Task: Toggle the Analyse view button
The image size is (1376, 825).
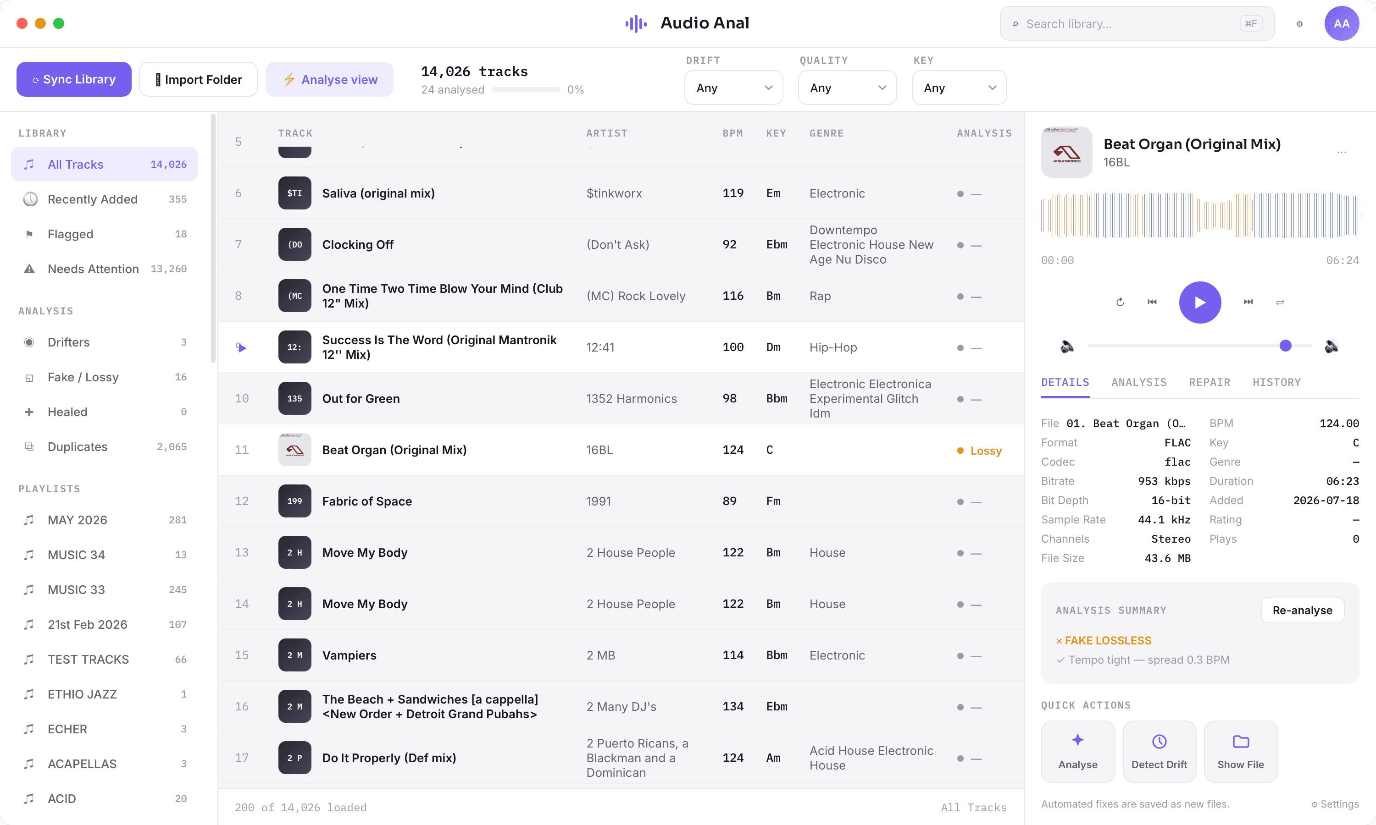Action: click(330, 79)
